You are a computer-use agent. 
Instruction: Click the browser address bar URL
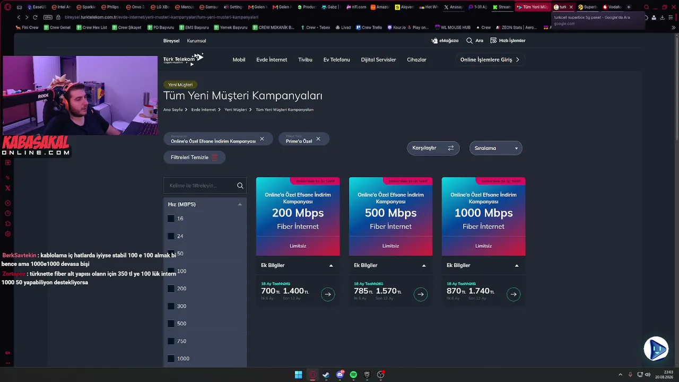click(162, 17)
